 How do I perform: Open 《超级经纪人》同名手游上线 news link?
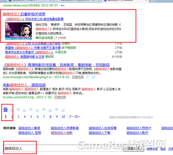[x=34, y=19]
